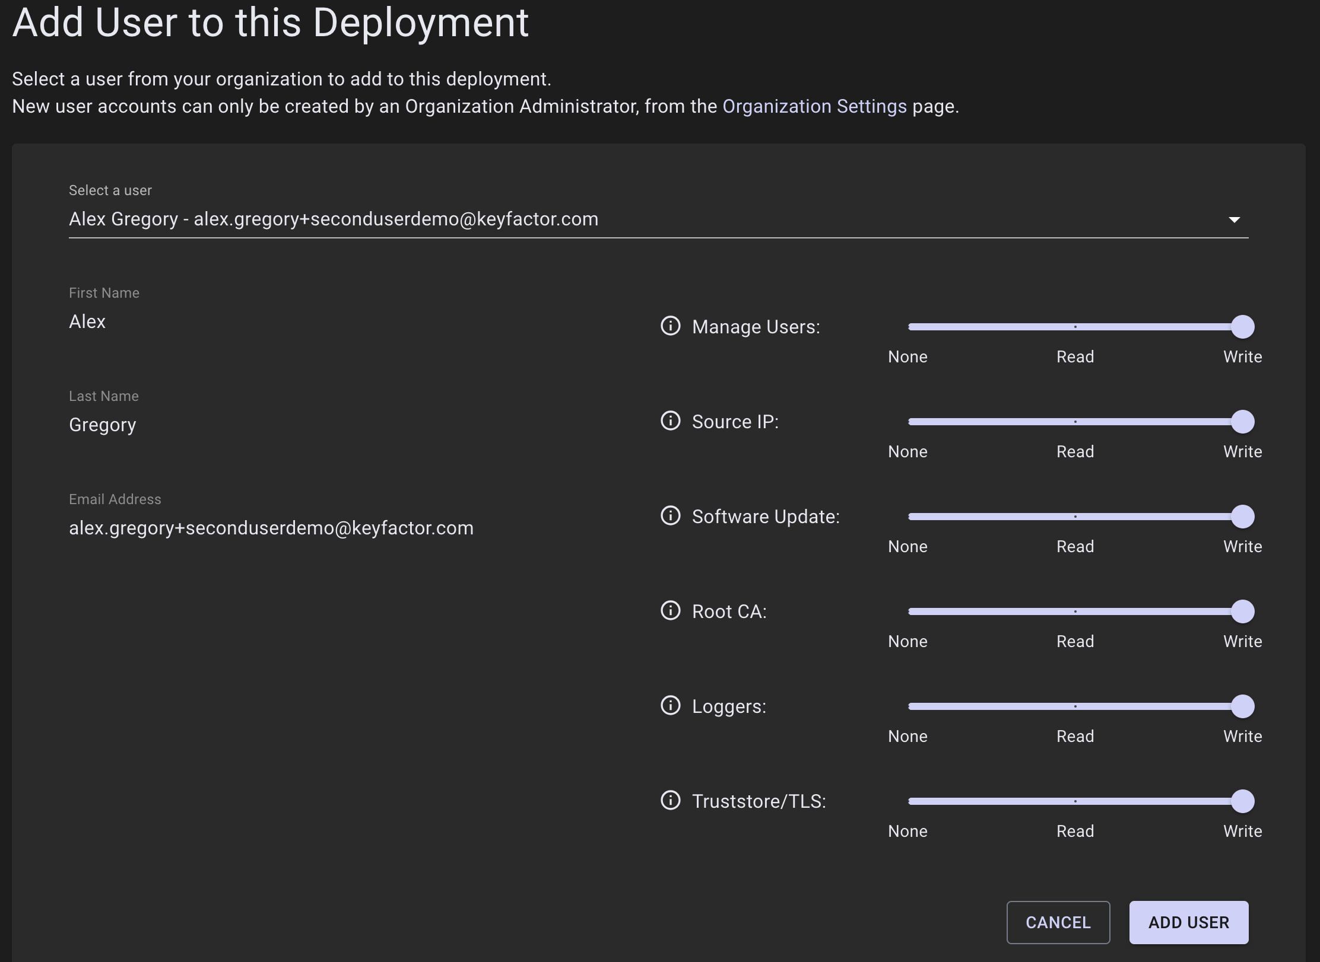Image resolution: width=1320 pixels, height=962 pixels.
Task: Set Source IP permission to Read
Action: pos(1075,422)
